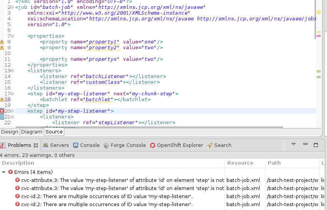Click the OpenShift Explorer red icon

pos(153,145)
